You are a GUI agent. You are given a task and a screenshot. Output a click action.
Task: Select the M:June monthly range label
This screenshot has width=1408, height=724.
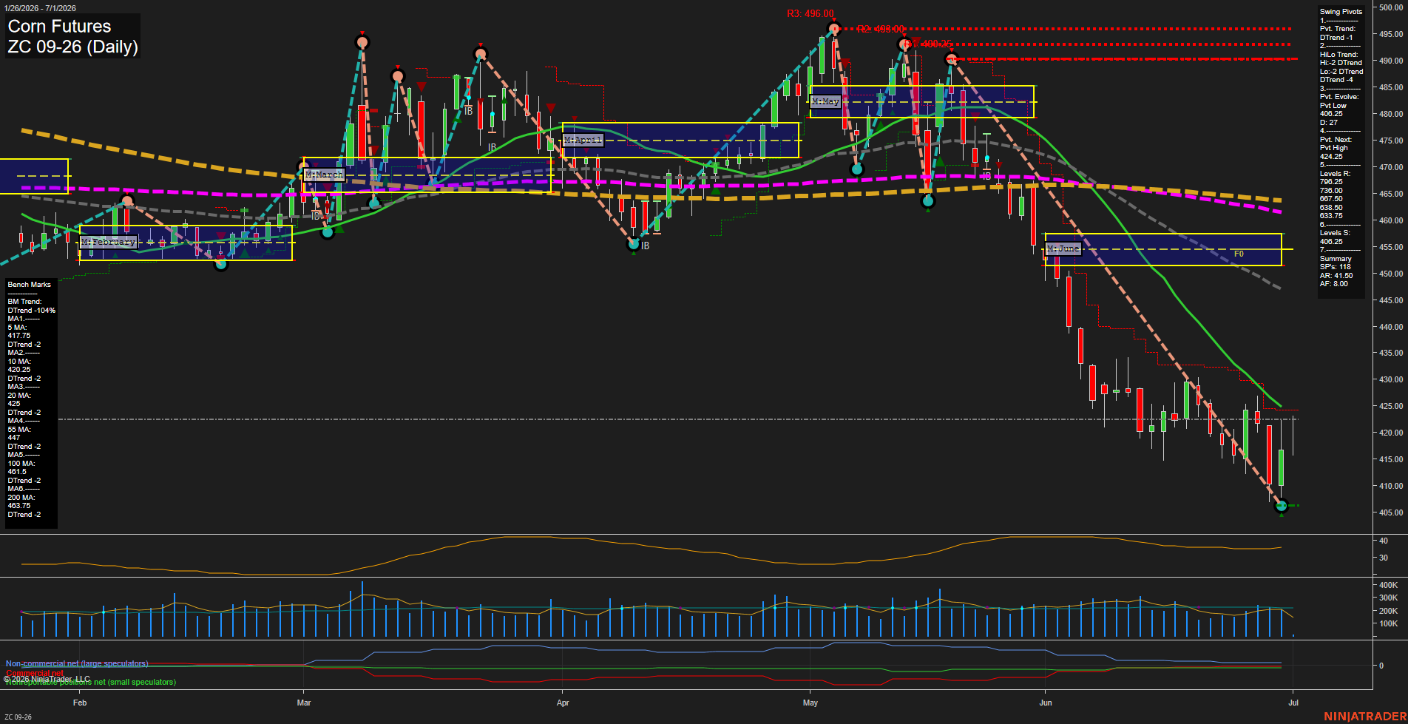point(1063,248)
